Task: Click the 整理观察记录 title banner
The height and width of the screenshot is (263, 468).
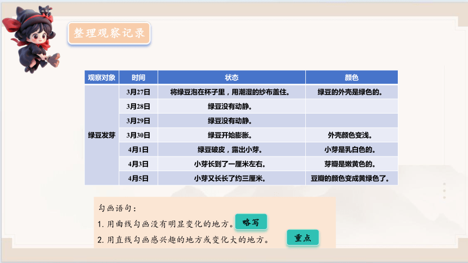Action: (x=109, y=33)
